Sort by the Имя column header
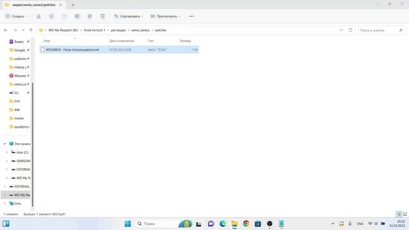 point(47,41)
